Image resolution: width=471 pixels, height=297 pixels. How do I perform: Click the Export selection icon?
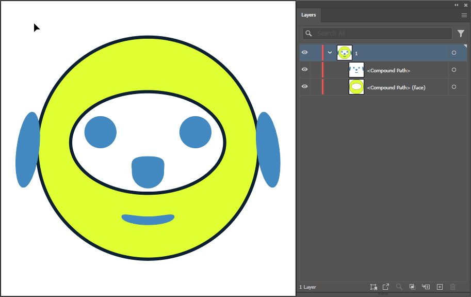[386, 287]
